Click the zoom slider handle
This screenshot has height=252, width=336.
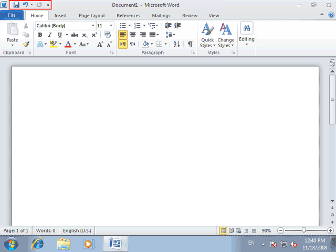coord(303,230)
